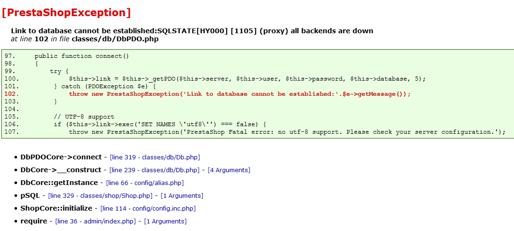514x231 pixels.
Task: Click the DbPDOCore->connect trace entry
Action: (61, 157)
